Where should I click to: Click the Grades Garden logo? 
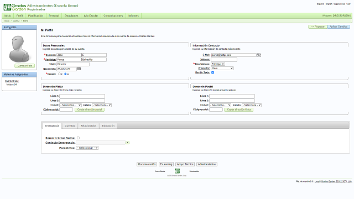pyautogui.click(x=15, y=7)
